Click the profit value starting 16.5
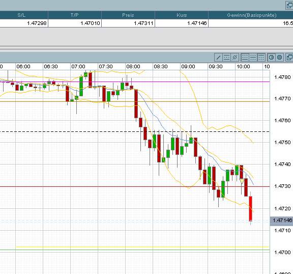 click(x=288, y=23)
